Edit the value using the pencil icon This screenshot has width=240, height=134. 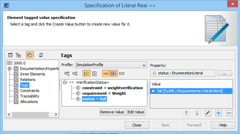click(208, 113)
